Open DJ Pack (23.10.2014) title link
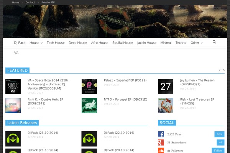230x153 pixels. pos(43,133)
